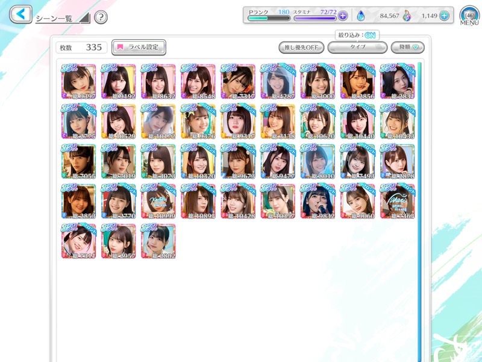
Task: Select the SSR card with 総2831
Action: point(397,81)
